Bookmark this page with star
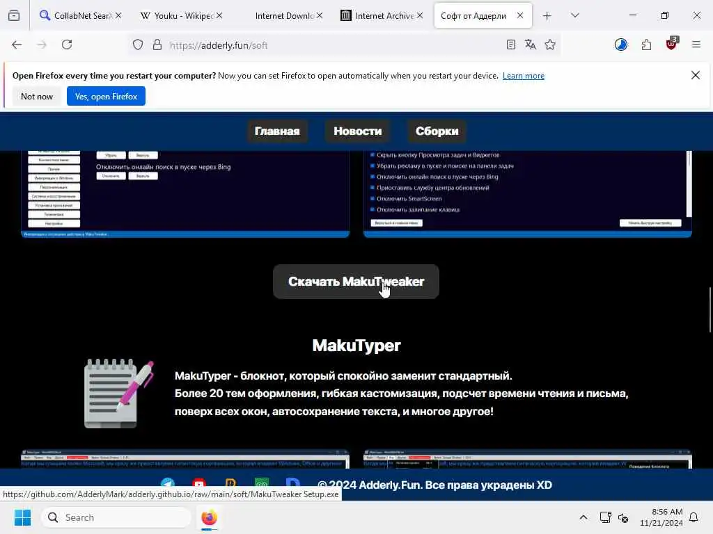This screenshot has height=534, width=713. coord(550,44)
